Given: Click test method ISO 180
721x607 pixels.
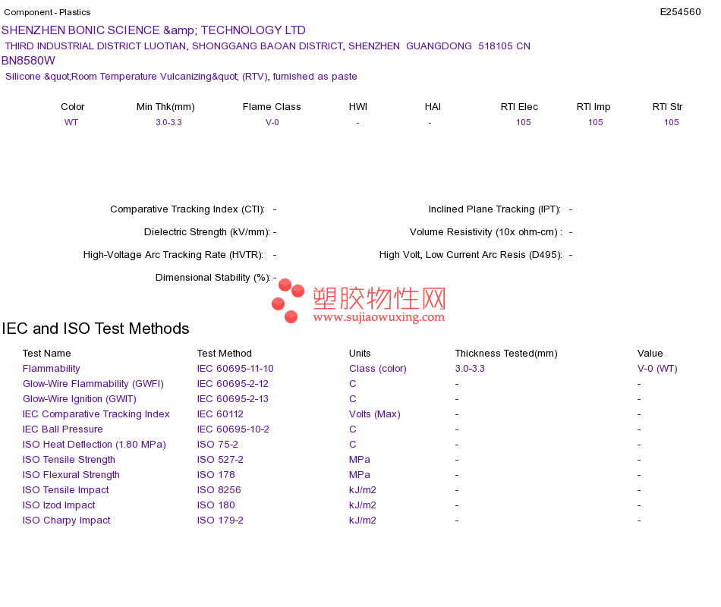Looking at the screenshot, I should coord(216,505).
